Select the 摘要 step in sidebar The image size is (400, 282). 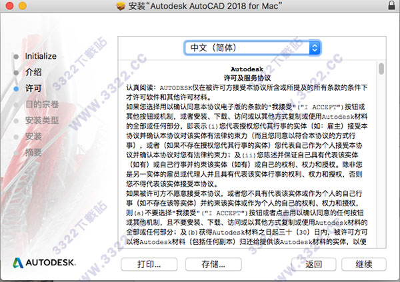click(x=33, y=153)
